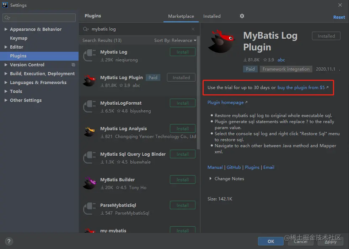Open buy the plugin from $5 link

pos(303,88)
